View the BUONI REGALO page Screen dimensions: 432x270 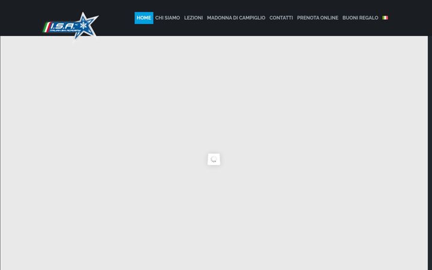361,18
